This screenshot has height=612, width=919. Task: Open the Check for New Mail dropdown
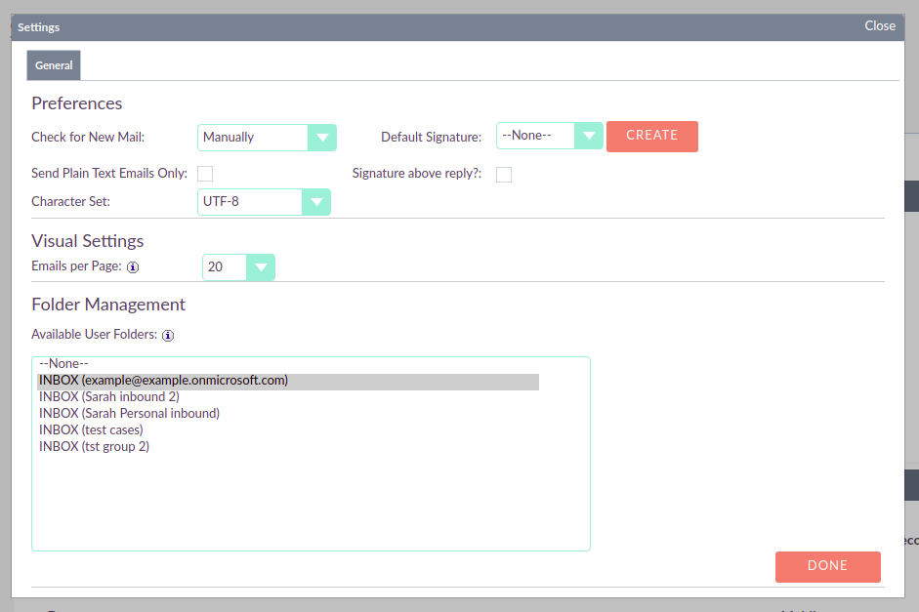click(323, 137)
